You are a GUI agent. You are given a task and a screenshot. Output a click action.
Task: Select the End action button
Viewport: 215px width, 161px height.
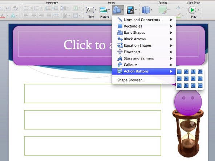point(200,79)
